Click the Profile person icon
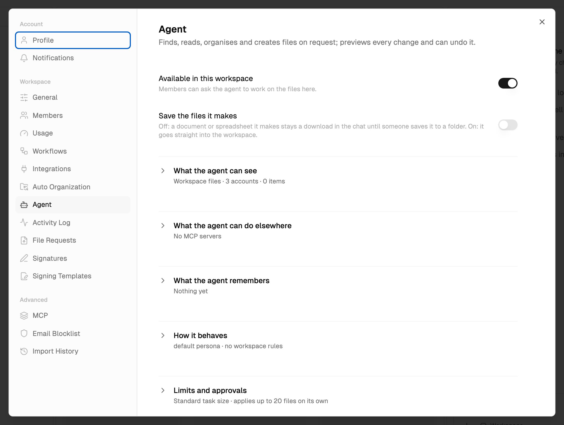 pyautogui.click(x=24, y=40)
